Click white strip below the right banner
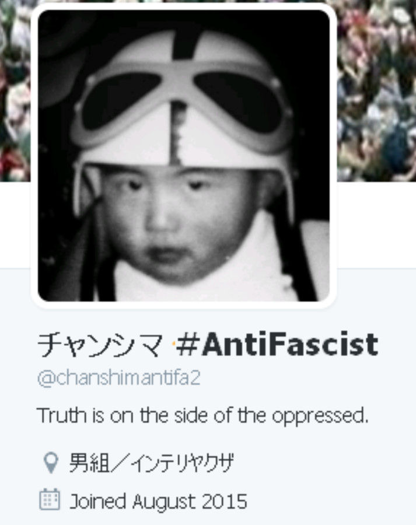Screen dimensions: 416x525 click(376, 225)
